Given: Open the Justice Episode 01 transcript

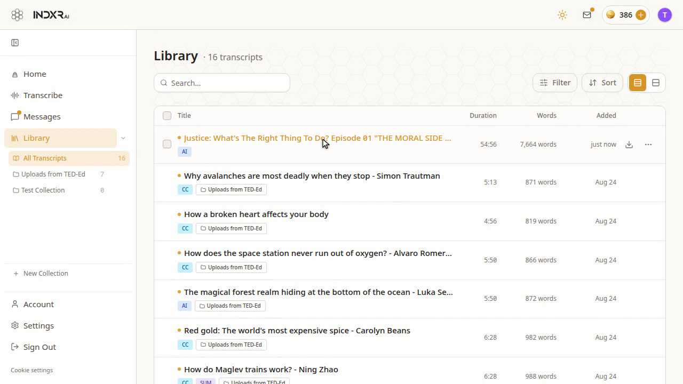Looking at the screenshot, I should (317, 138).
